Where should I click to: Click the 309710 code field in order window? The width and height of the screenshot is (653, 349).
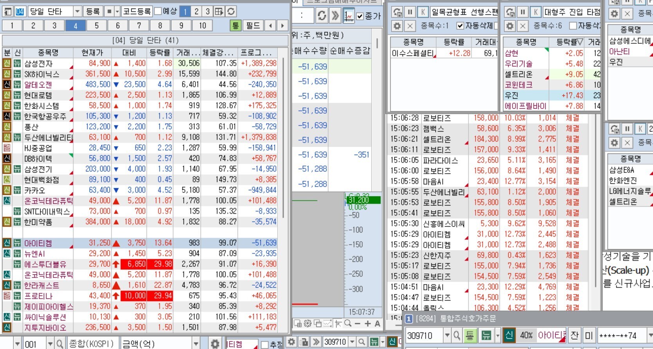[x=424, y=335]
